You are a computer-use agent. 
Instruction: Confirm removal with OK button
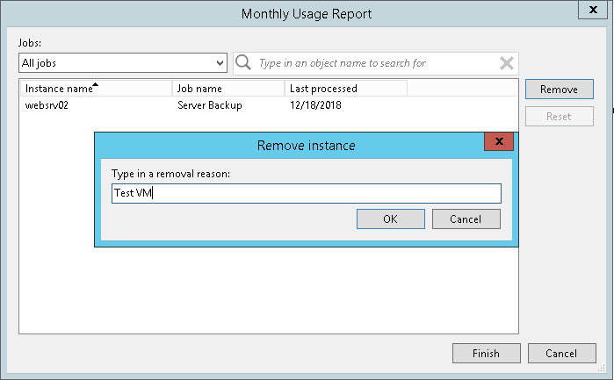click(390, 219)
